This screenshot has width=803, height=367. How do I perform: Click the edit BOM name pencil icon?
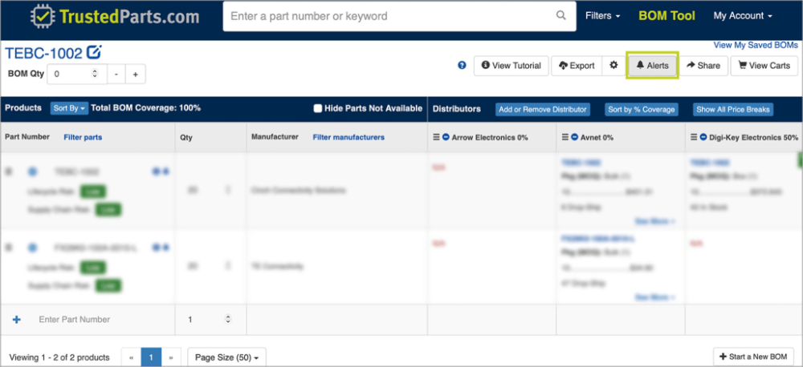(94, 54)
